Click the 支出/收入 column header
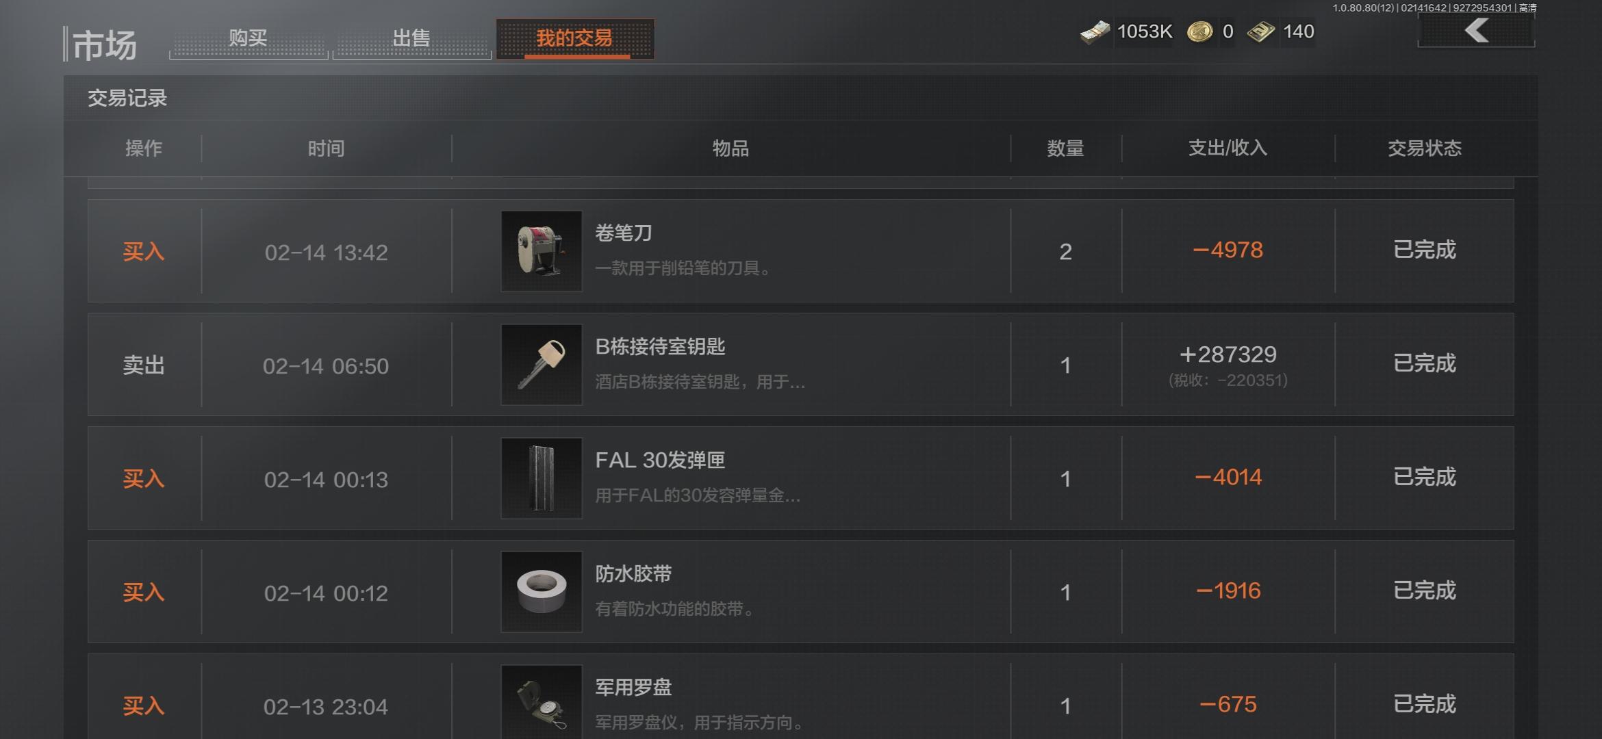 click(x=1228, y=148)
